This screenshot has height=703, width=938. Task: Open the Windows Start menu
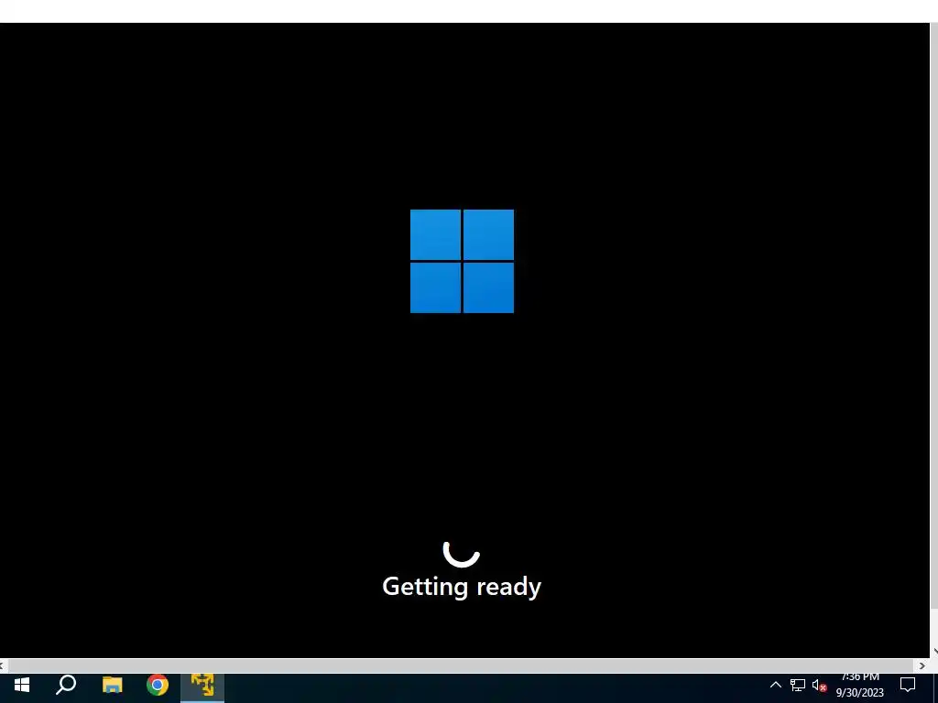(x=22, y=685)
